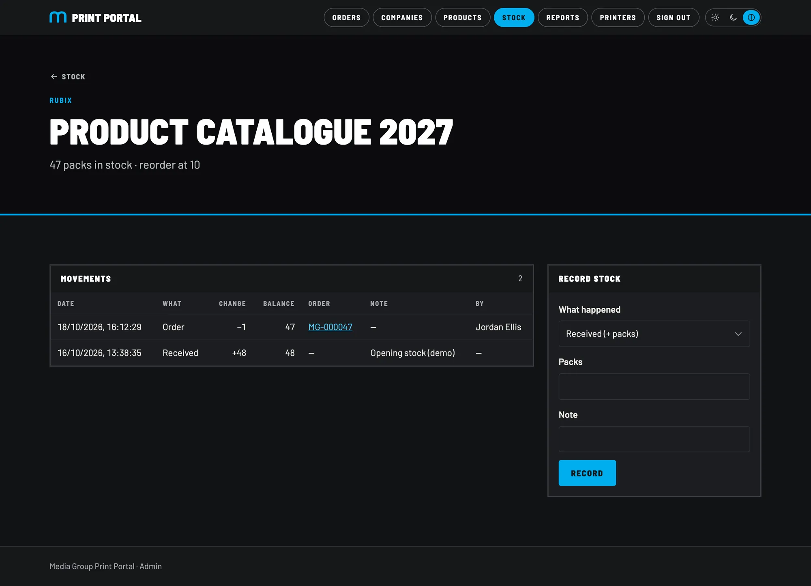Viewport: 811px width, 586px height.
Task: Click the blue Record button
Action: tap(587, 473)
